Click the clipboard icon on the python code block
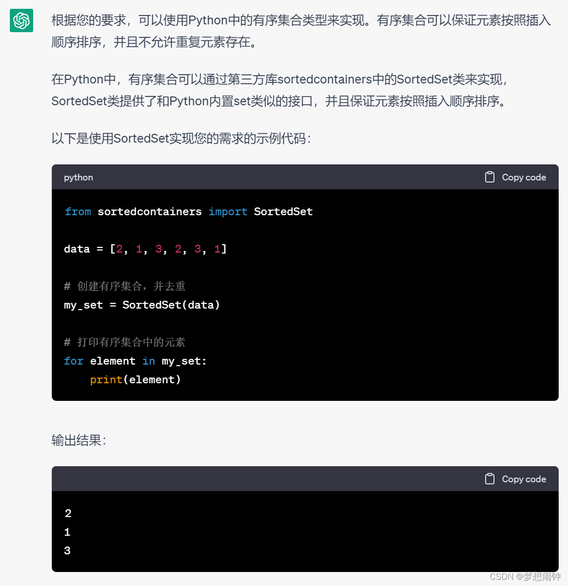568x586 pixels. pyautogui.click(x=490, y=177)
